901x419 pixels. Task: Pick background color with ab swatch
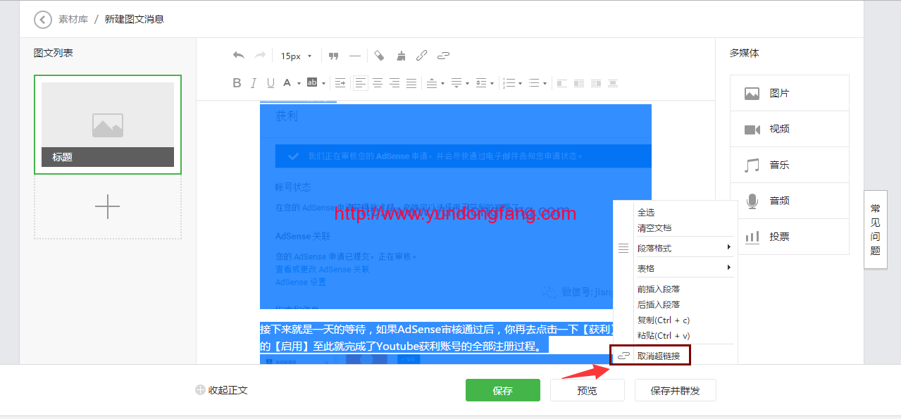312,83
